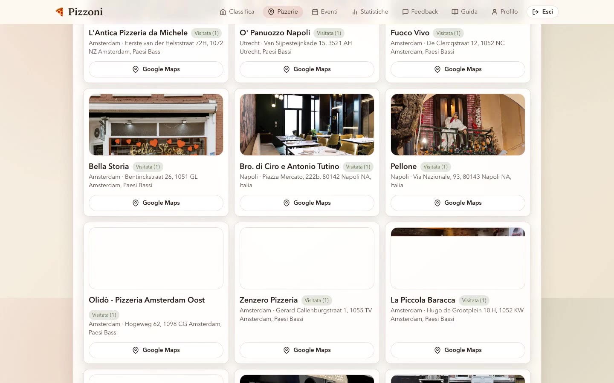Switch to the Statistiche tab

pyautogui.click(x=370, y=12)
